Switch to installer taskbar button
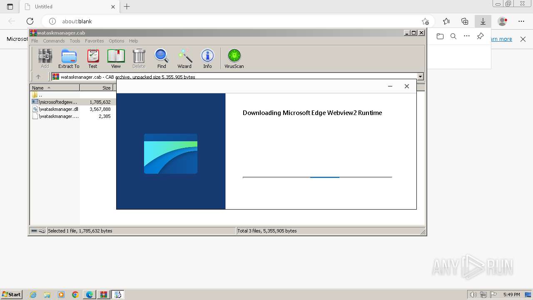Image resolution: width=533 pixels, height=300 pixels. (118, 295)
